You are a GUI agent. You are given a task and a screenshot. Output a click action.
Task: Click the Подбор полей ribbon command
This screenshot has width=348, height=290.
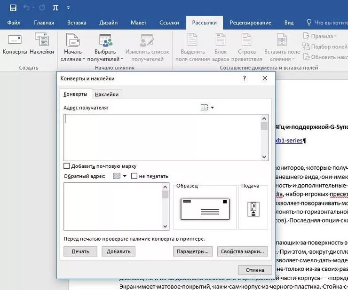[x=325, y=47]
